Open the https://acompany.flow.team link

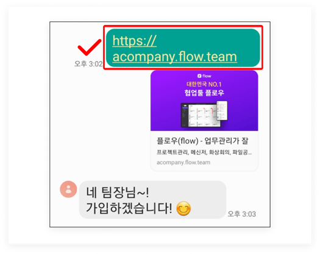tap(174, 49)
